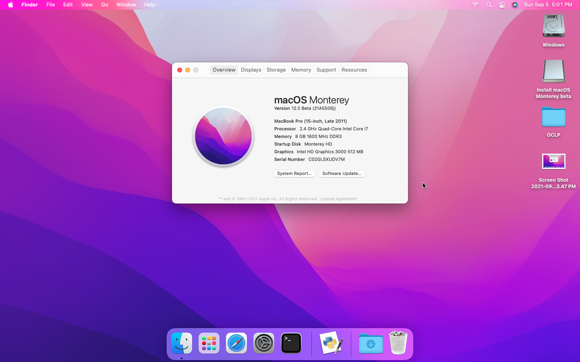Click the serial number C02GLSXUDV7M
The width and height of the screenshot is (580, 362).
click(x=327, y=160)
